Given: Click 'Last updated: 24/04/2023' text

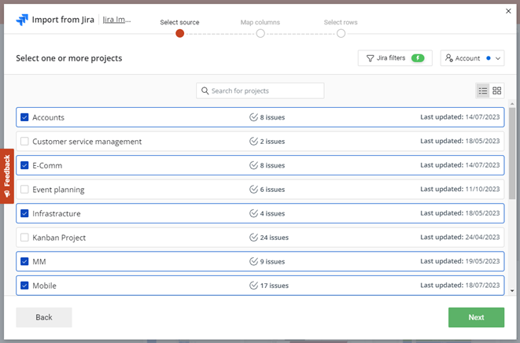Looking at the screenshot, I should 460,237.
